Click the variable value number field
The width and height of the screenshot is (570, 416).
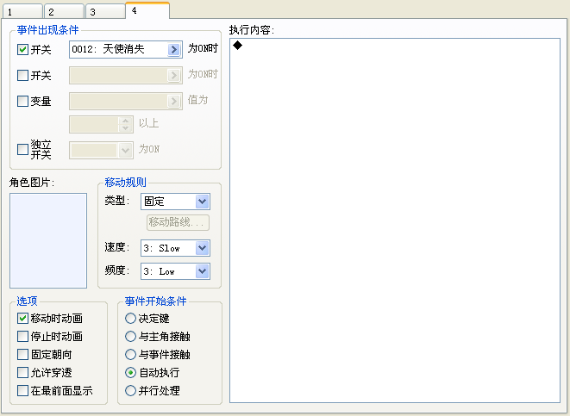(x=95, y=125)
